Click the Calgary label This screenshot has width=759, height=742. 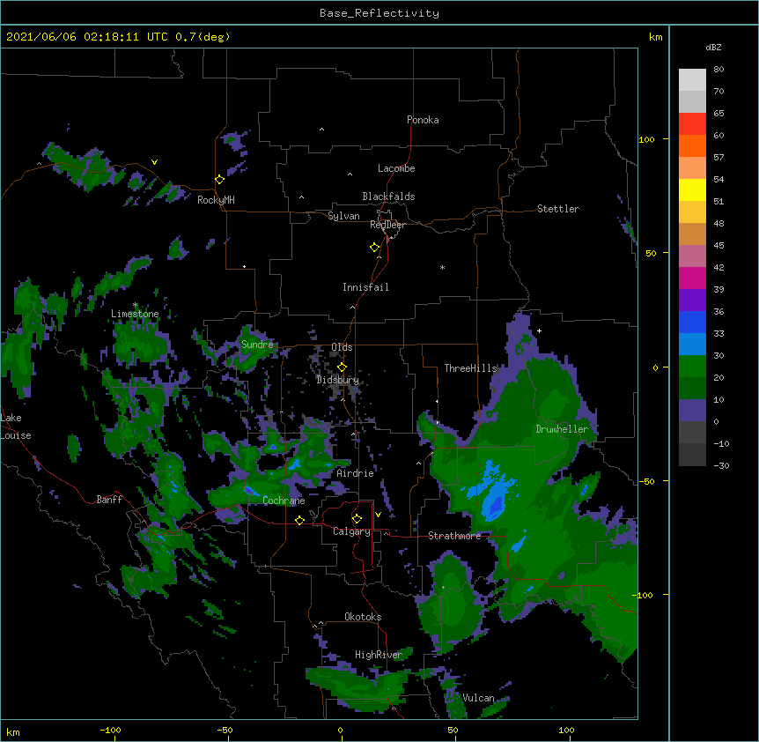pos(352,531)
